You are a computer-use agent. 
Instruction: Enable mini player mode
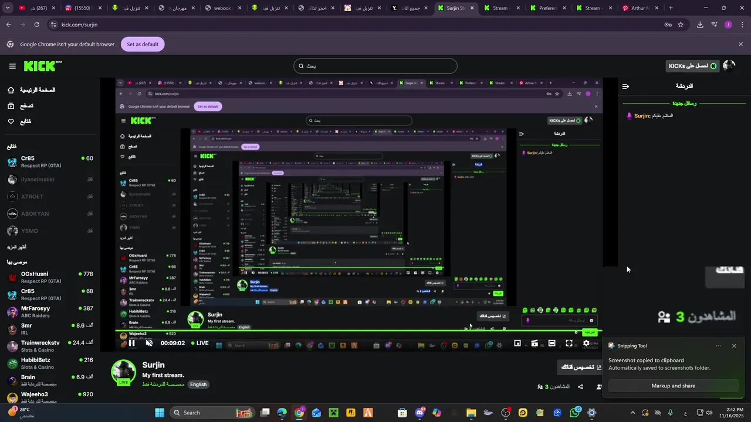(x=517, y=343)
